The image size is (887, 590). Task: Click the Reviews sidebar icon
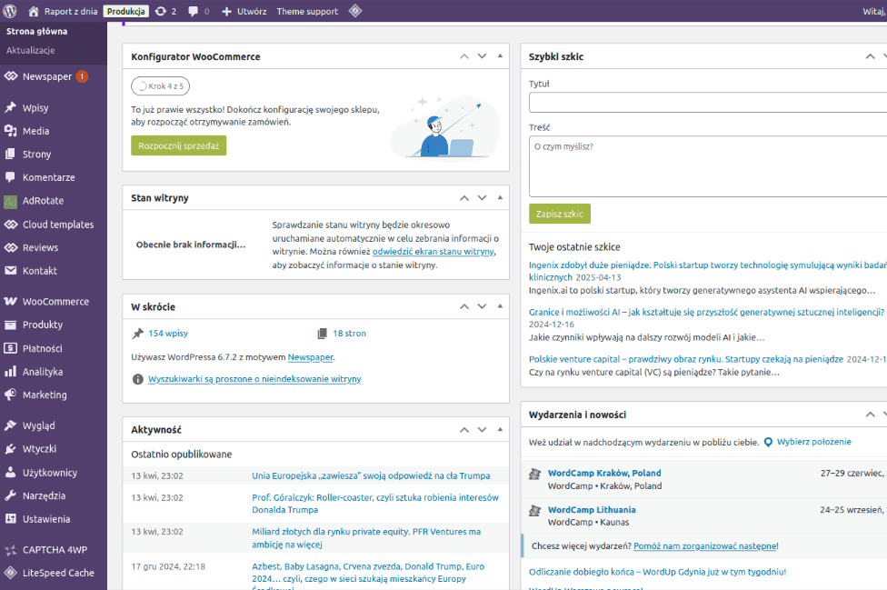[x=11, y=247]
